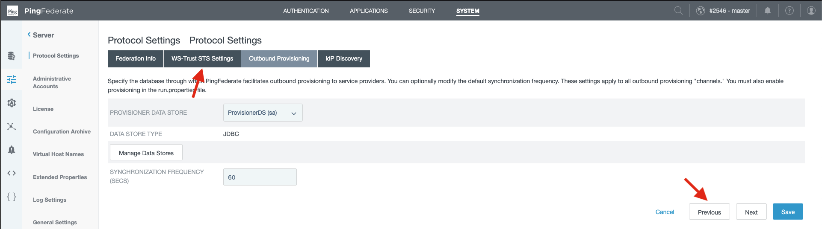Viewport: 822px width, 229px height.
Task: Click the Synchronization Frequency input field
Action: click(260, 177)
